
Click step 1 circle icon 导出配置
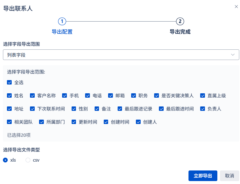click(x=62, y=22)
